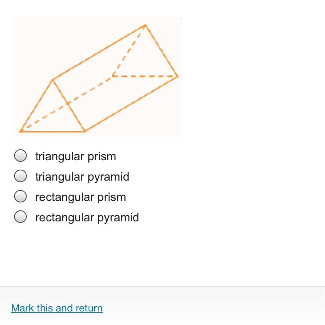The width and height of the screenshot is (325, 325).
Task: Click the topmost vertex of the figure
Action: pos(146,25)
